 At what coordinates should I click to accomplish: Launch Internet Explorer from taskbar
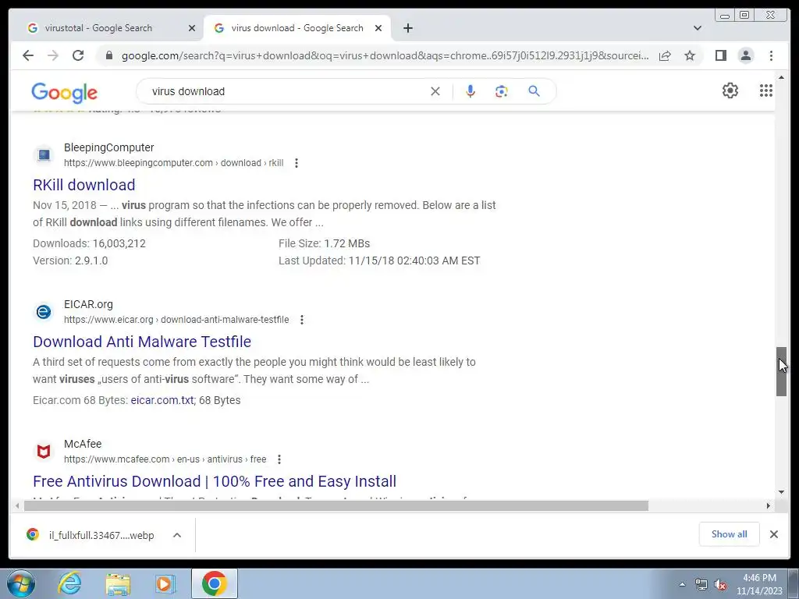coord(69,583)
